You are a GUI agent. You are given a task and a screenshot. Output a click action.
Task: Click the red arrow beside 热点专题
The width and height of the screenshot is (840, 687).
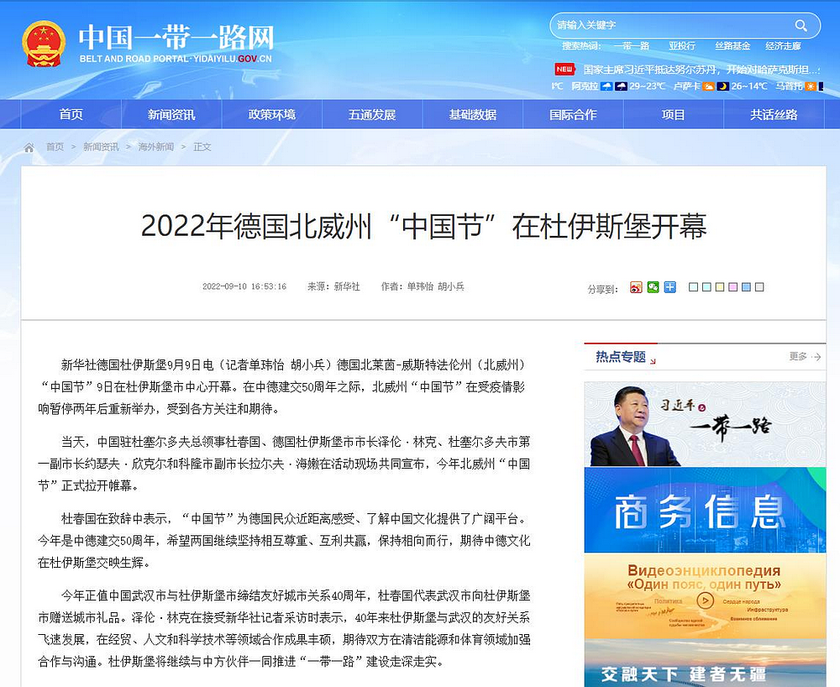click(x=653, y=360)
